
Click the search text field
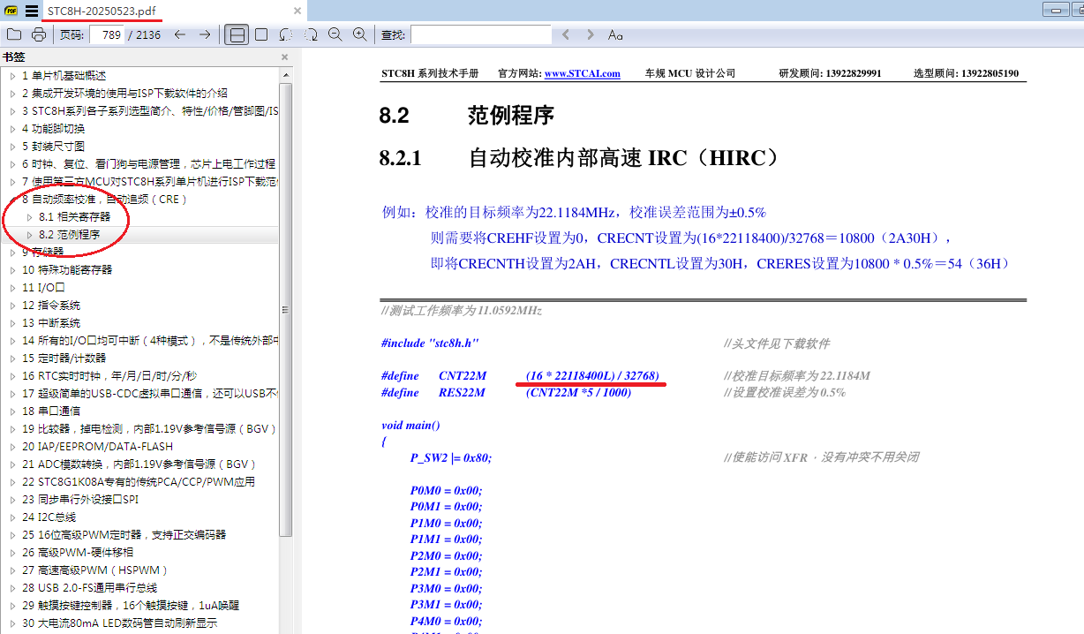coord(481,34)
